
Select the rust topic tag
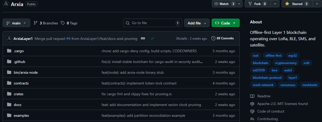coord(256,56)
